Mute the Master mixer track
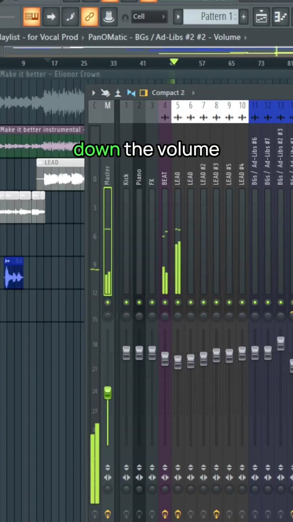Screen dimensions: 293x522 108,303
